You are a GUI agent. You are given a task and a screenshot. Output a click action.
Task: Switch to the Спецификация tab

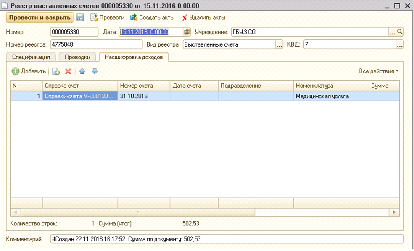click(x=31, y=57)
